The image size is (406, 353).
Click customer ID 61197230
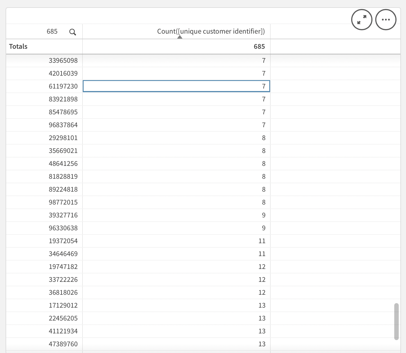pos(63,86)
